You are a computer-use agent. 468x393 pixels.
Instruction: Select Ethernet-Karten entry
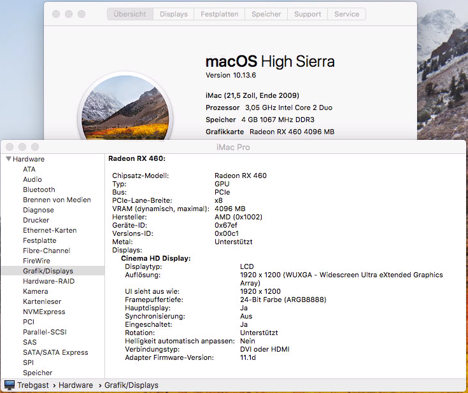(x=50, y=230)
